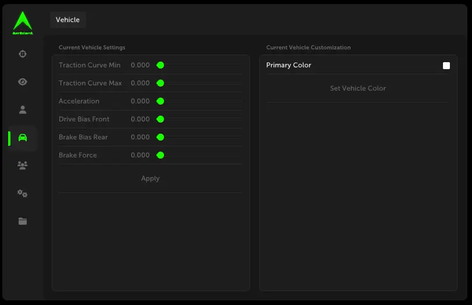
Task: Open the player profile section
Action: [x=23, y=109]
